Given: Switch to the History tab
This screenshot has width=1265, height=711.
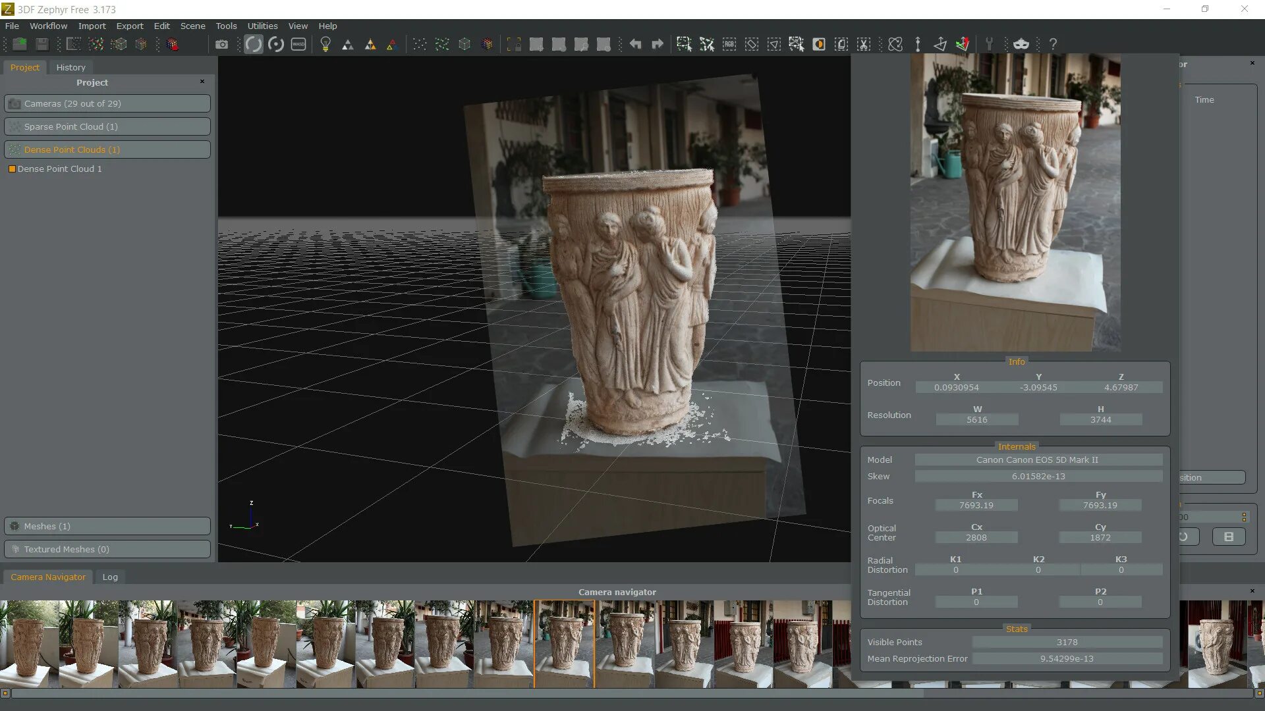Looking at the screenshot, I should [x=70, y=67].
